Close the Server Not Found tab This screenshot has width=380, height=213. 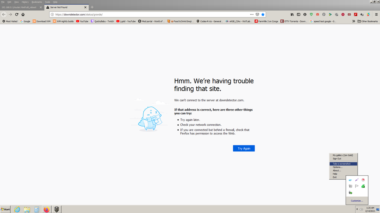click(x=85, y=7)
